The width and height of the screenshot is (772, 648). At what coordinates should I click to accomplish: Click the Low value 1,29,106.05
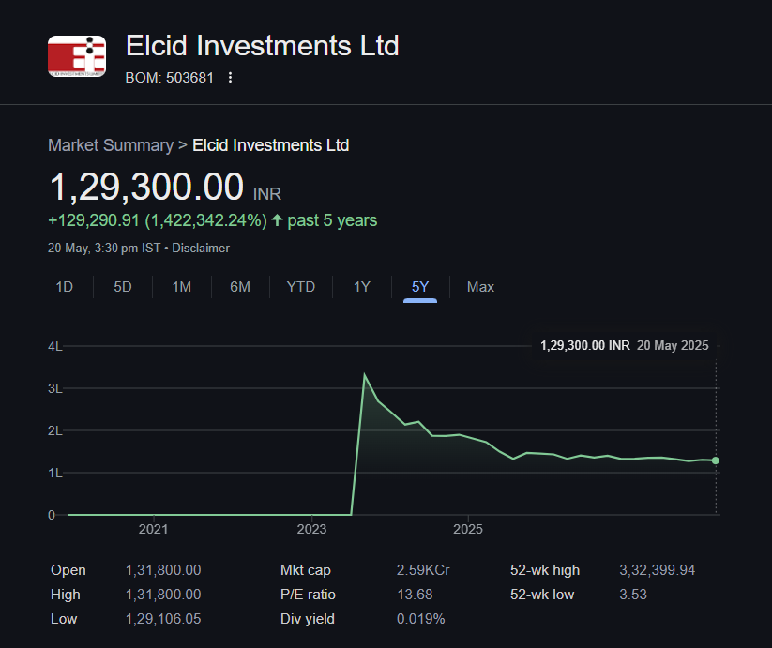(x=163, y=619)
